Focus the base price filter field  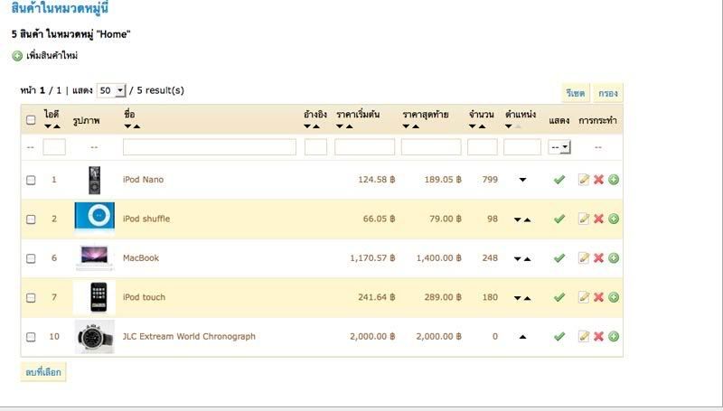(x=365, y=147)
